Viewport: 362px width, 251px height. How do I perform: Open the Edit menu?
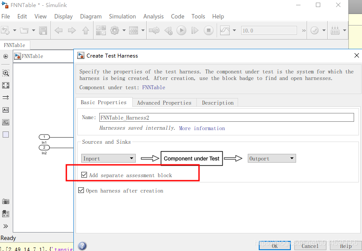click(x=22, y=16)
